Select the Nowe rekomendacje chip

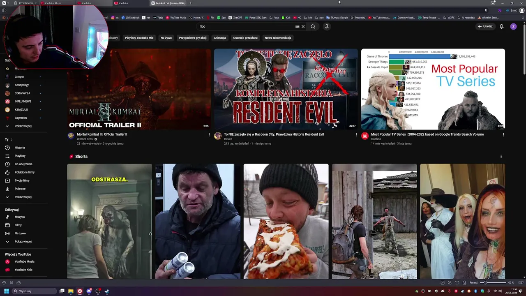[x=278, y=38]
